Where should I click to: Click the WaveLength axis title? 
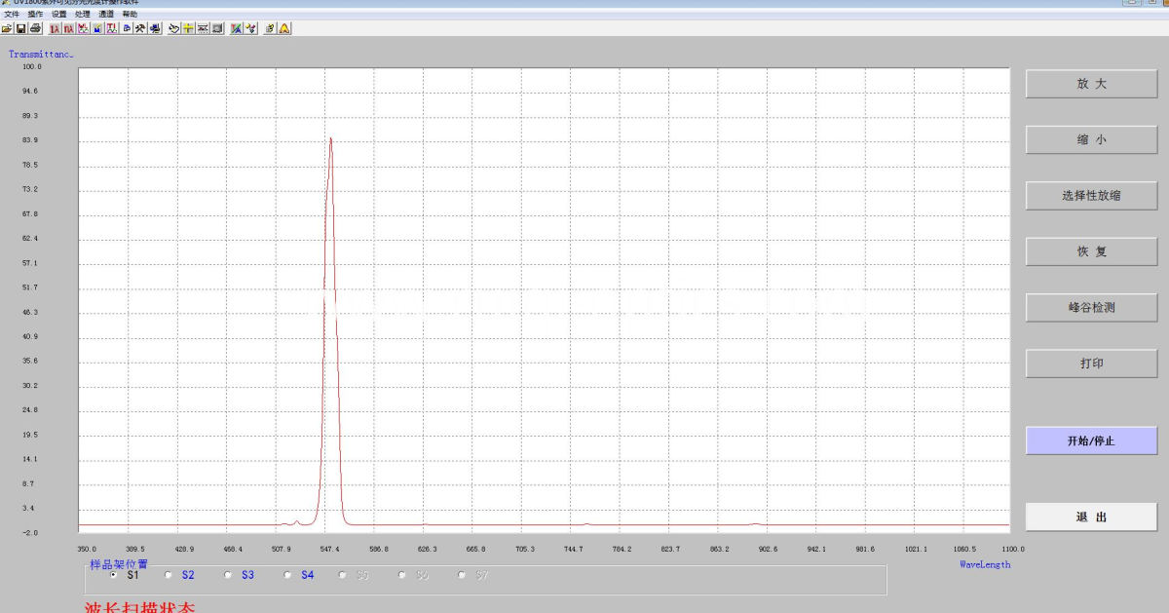[x=985, y=564]
